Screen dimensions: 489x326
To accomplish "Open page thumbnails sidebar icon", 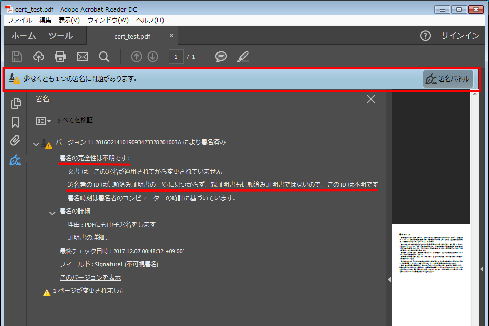I will pos(16,103).
